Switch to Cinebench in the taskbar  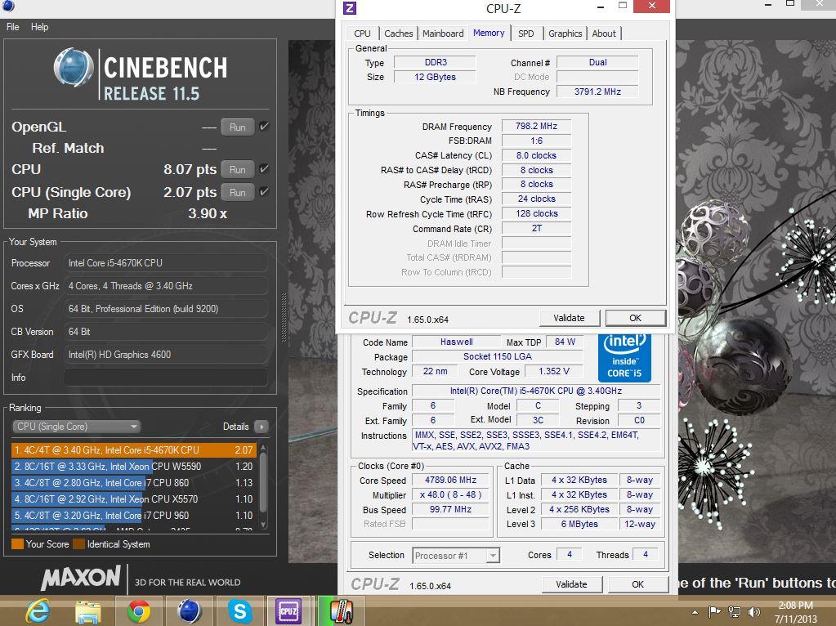tap(189, 611)
